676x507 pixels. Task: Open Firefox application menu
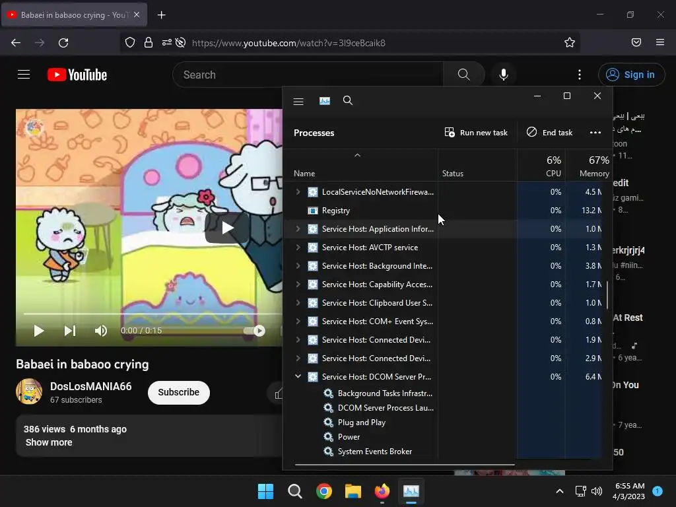point(660,42)
